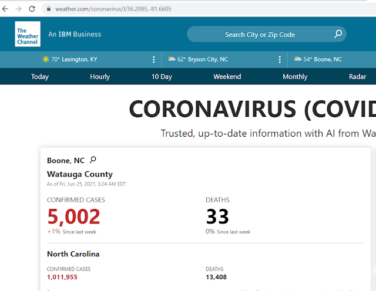Click the 1,011,955 confirmed cases value
This screenshot has height=291, width=376.
click(x=62, y=277)
